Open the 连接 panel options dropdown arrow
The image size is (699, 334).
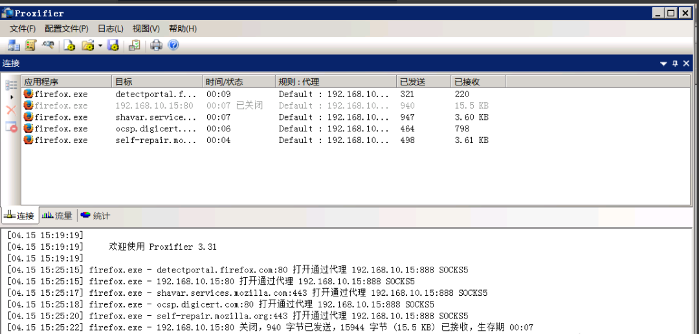point(663,63)
